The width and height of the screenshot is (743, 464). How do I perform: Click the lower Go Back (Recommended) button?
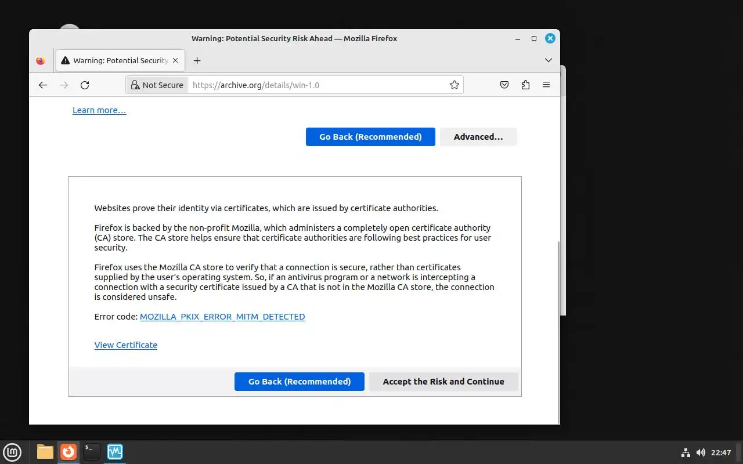click(x=300, y=382)
